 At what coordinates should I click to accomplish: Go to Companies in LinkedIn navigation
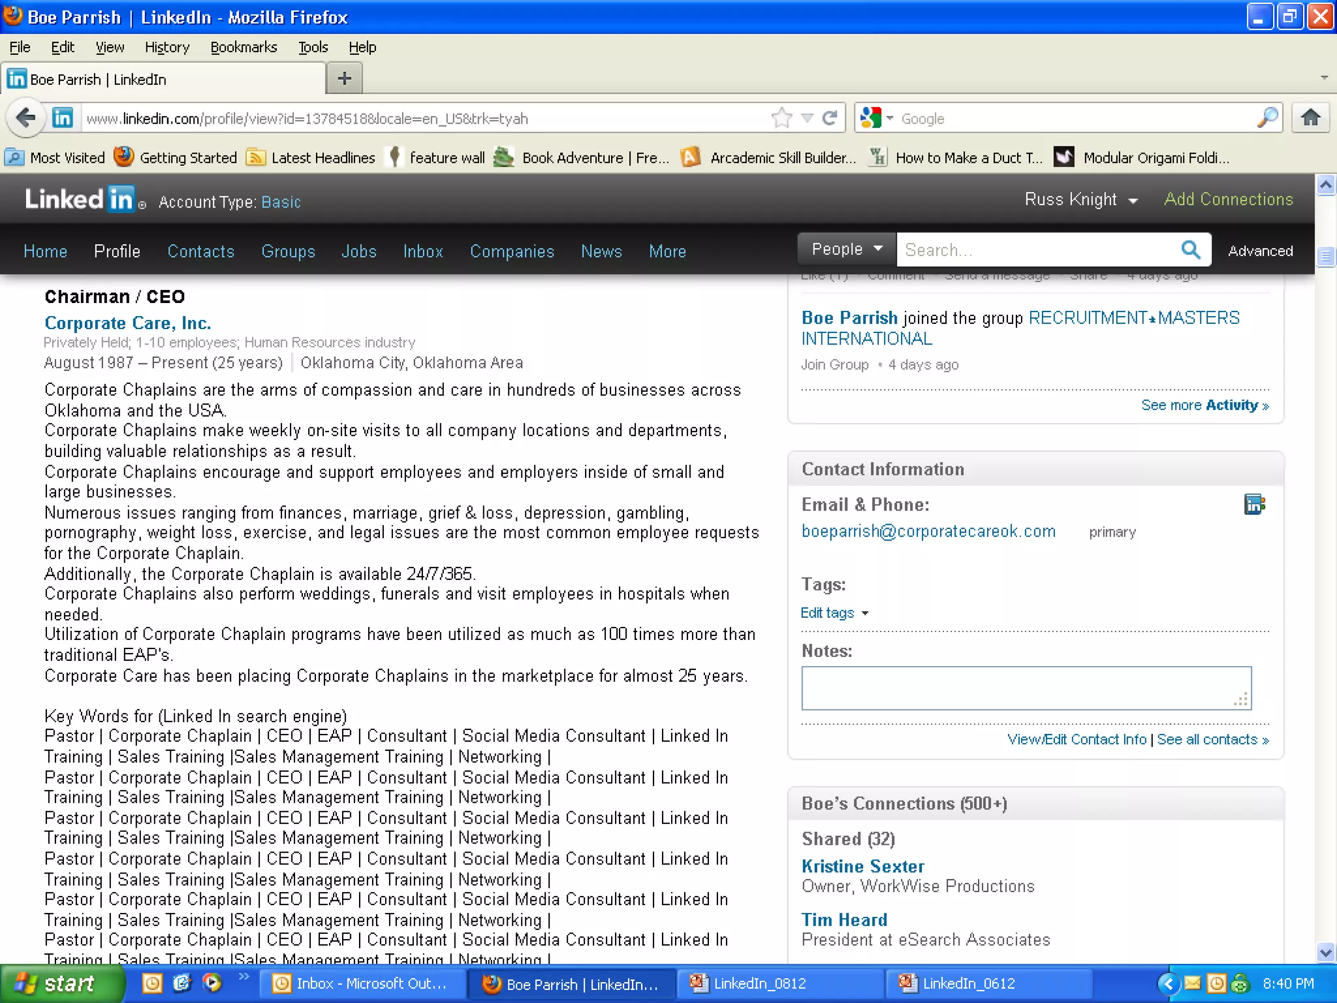click(511, 251)
